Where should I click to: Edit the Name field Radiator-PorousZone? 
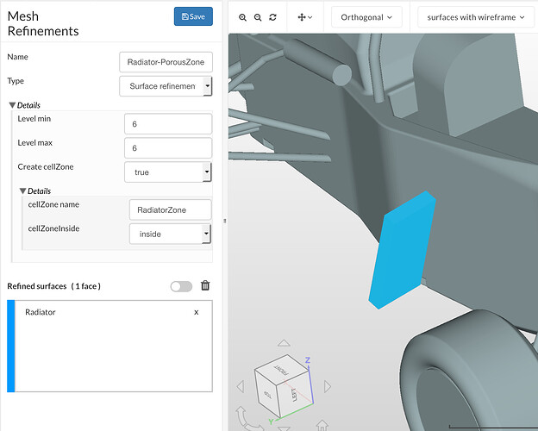(166, 62)
